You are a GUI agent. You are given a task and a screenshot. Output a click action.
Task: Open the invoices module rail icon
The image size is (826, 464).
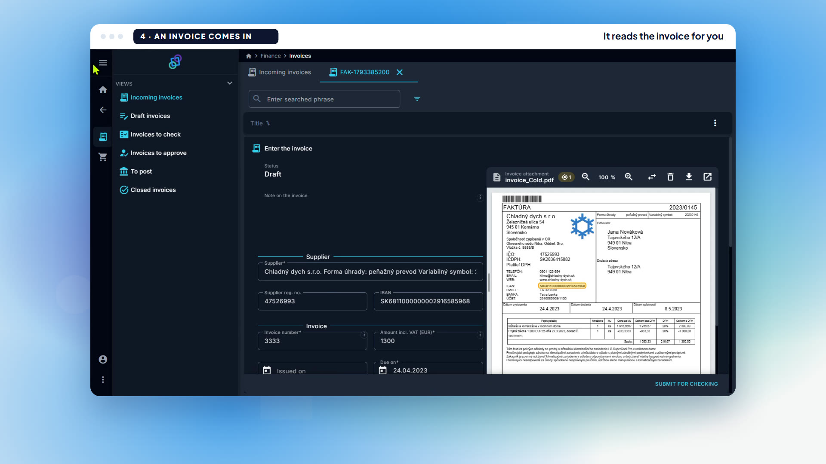coord(103,137)
